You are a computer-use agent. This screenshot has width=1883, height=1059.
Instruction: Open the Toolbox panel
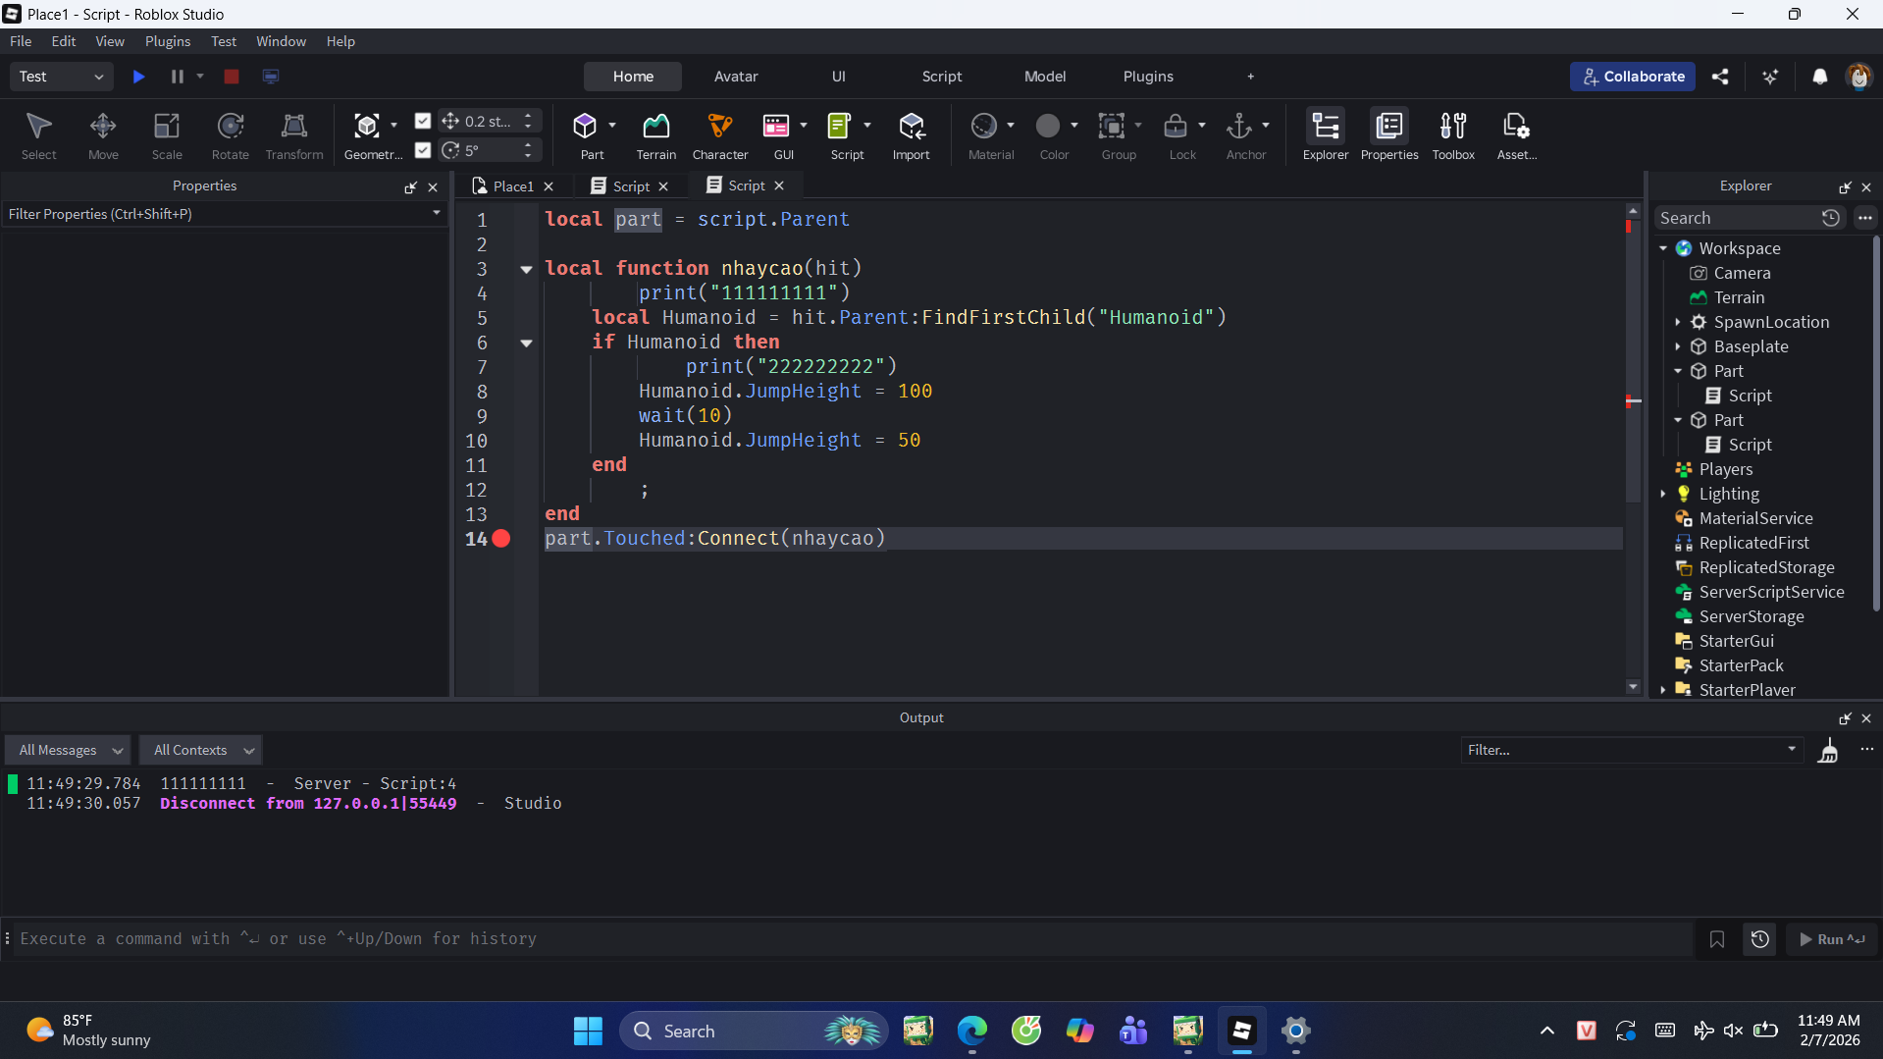coord(1452,127)
